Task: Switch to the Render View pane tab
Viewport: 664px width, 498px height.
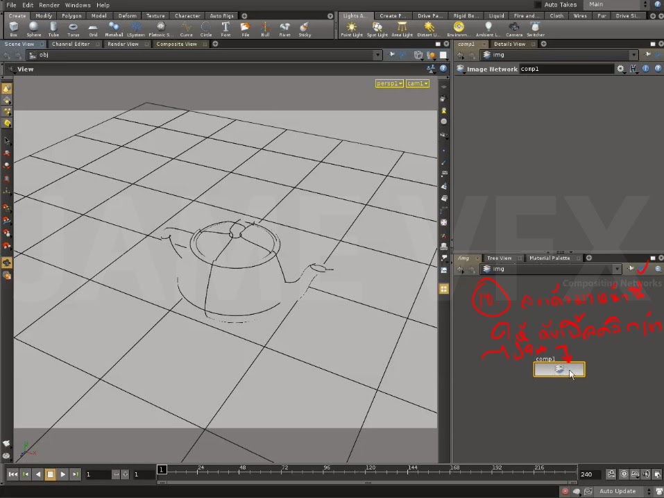Action: [x=124, y=44]
